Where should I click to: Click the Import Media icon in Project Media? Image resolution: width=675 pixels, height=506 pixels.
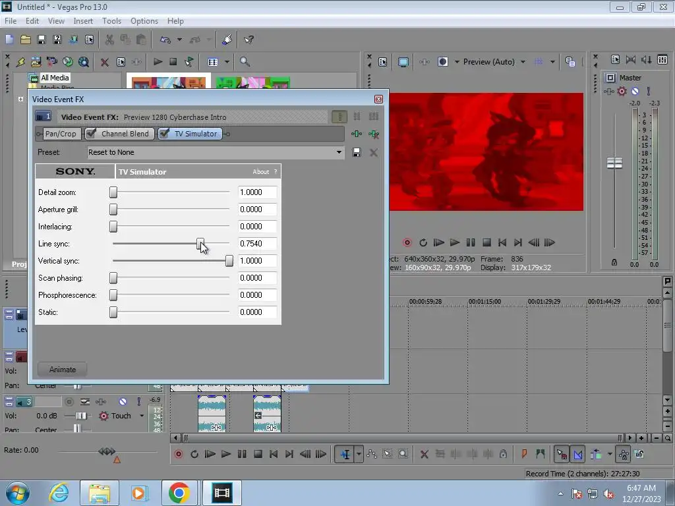coord(36,62)
